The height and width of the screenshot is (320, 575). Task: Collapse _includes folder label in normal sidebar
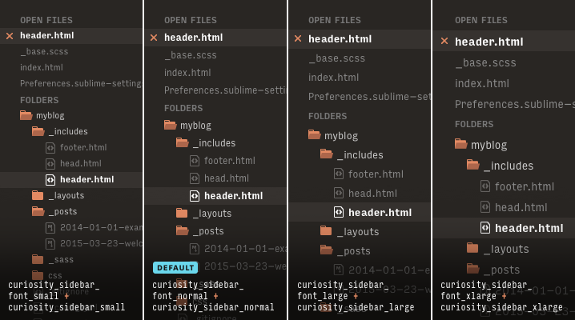215,143
